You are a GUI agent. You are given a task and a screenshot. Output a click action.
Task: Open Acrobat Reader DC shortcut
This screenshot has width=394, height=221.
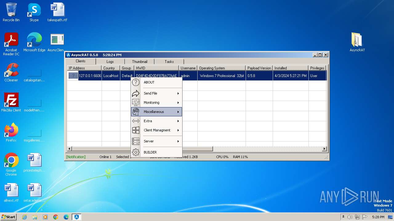pos(11,44)
